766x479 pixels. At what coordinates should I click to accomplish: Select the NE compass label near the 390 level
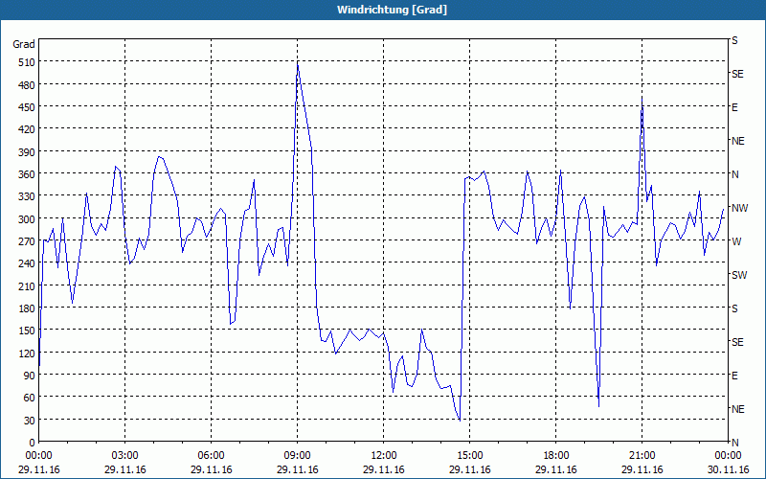pos(737,141)
